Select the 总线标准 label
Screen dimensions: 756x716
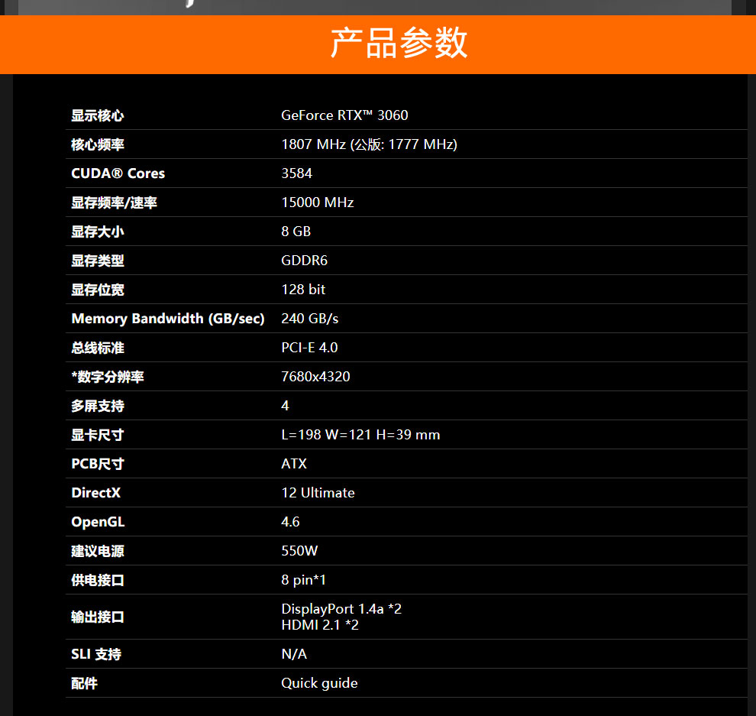pyautogui.click(x=98, y=348)
